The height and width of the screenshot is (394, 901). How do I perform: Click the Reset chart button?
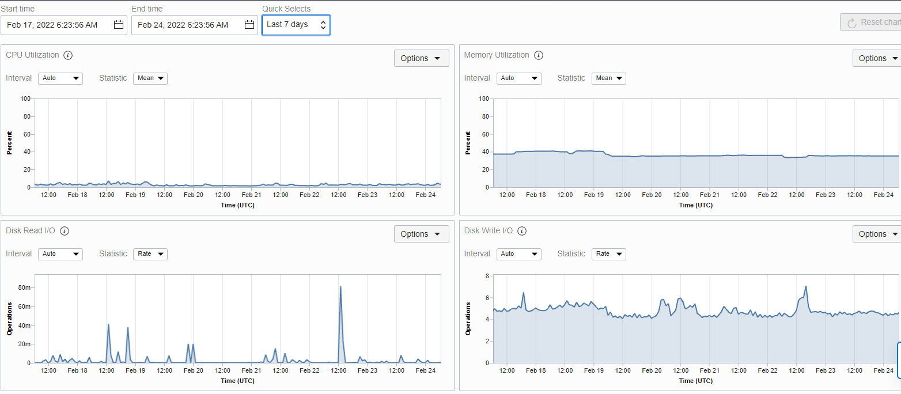click(873, 22)
